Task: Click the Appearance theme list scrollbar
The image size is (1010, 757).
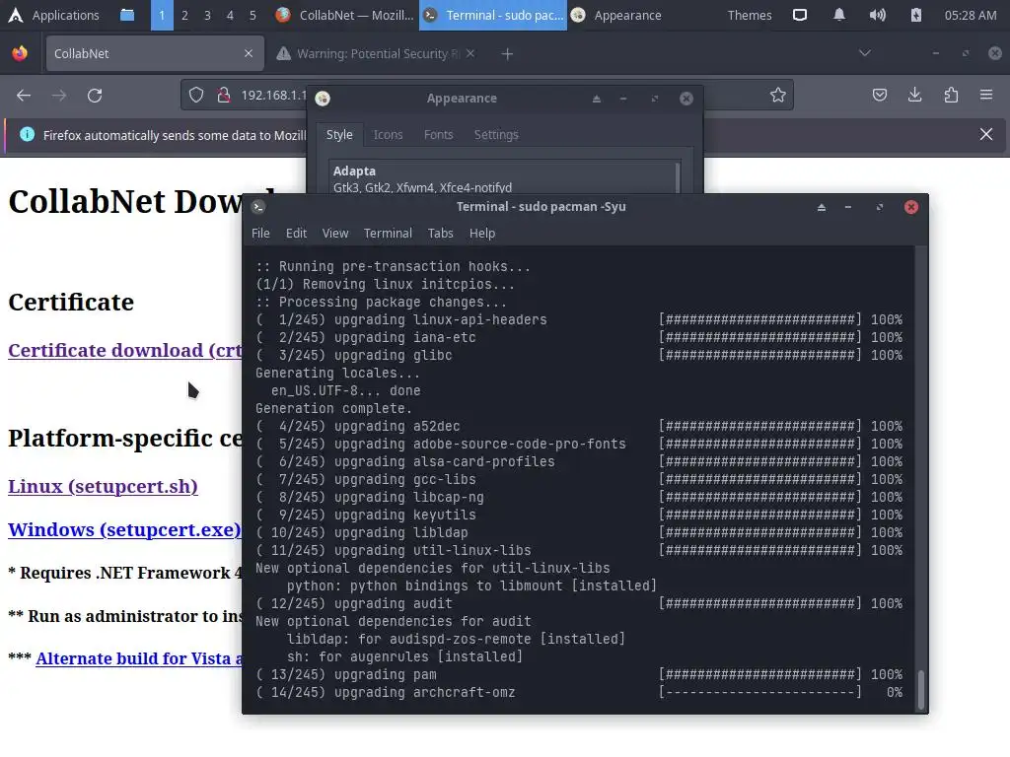Action: point(677,177)
